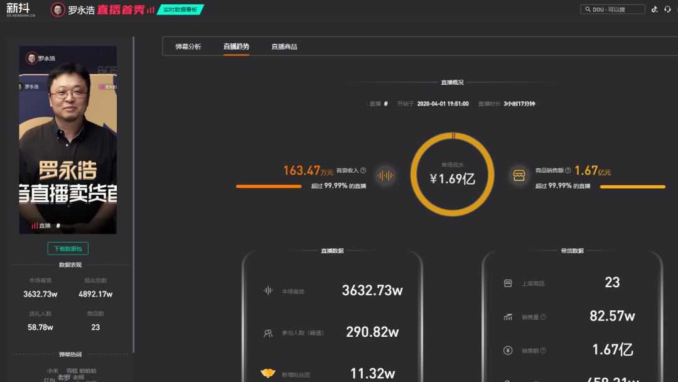Click the 23 商品数 value in left panel
Screen dimensions: 678x382
pos(95,327)
